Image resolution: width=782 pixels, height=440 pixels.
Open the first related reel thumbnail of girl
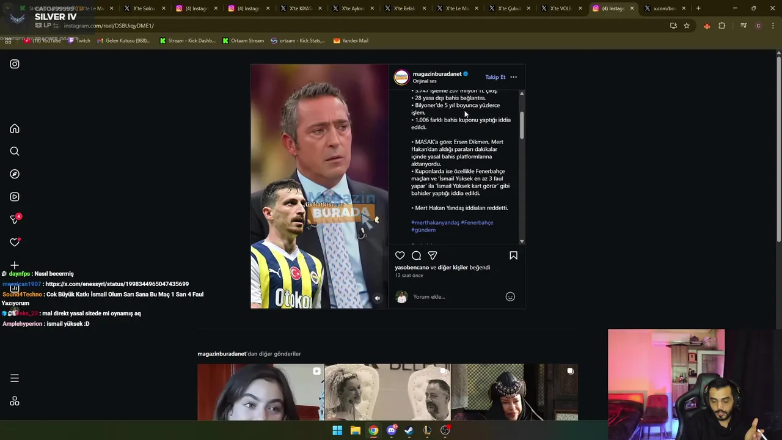click(x=260, y=392)
